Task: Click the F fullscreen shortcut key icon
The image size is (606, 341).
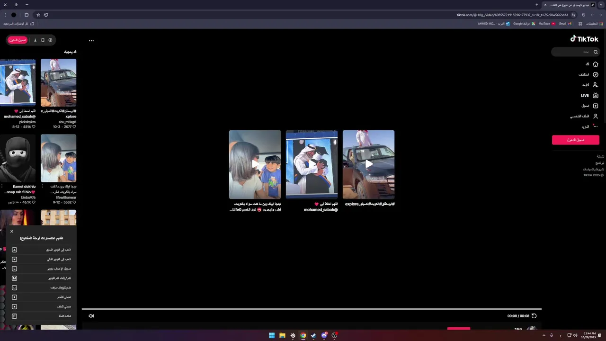Action: pyautogui.click(x=14, y=316)
